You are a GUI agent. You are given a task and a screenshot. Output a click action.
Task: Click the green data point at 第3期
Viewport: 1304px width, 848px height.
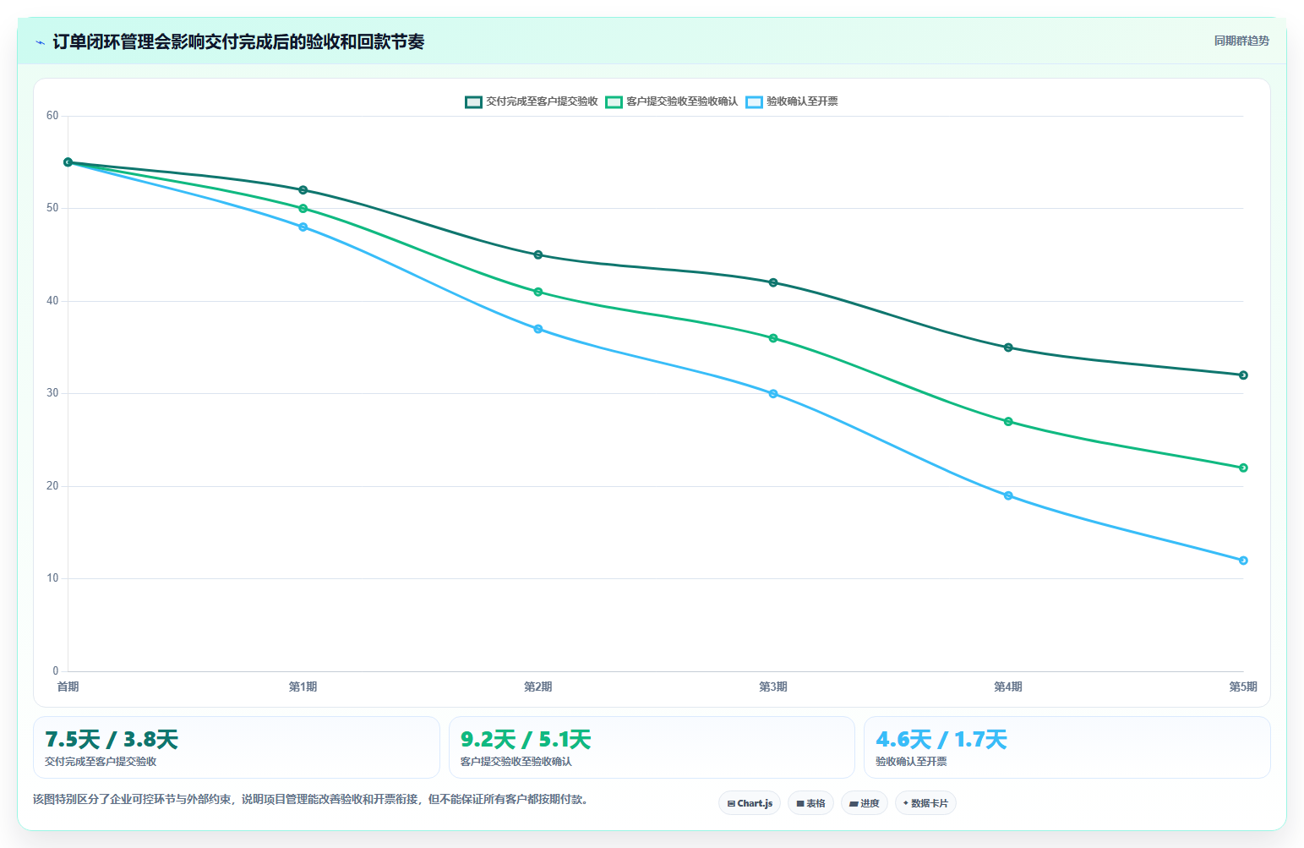(x=773, y=338)
